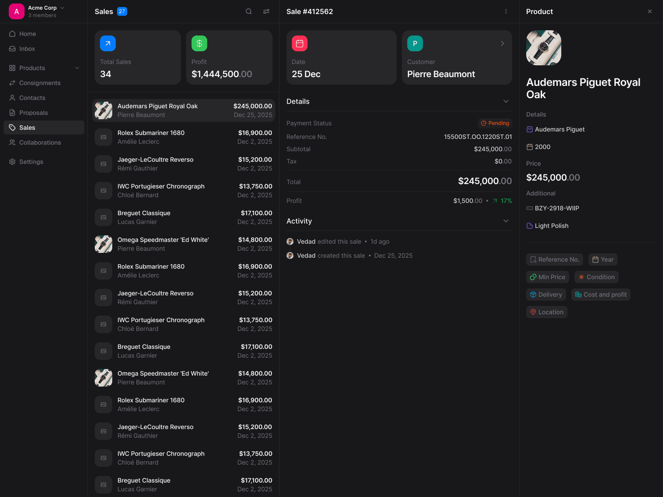The width and height of the screenshot is (663, 497).
Task: Add the Condition field chip
Action: (596, 277)
